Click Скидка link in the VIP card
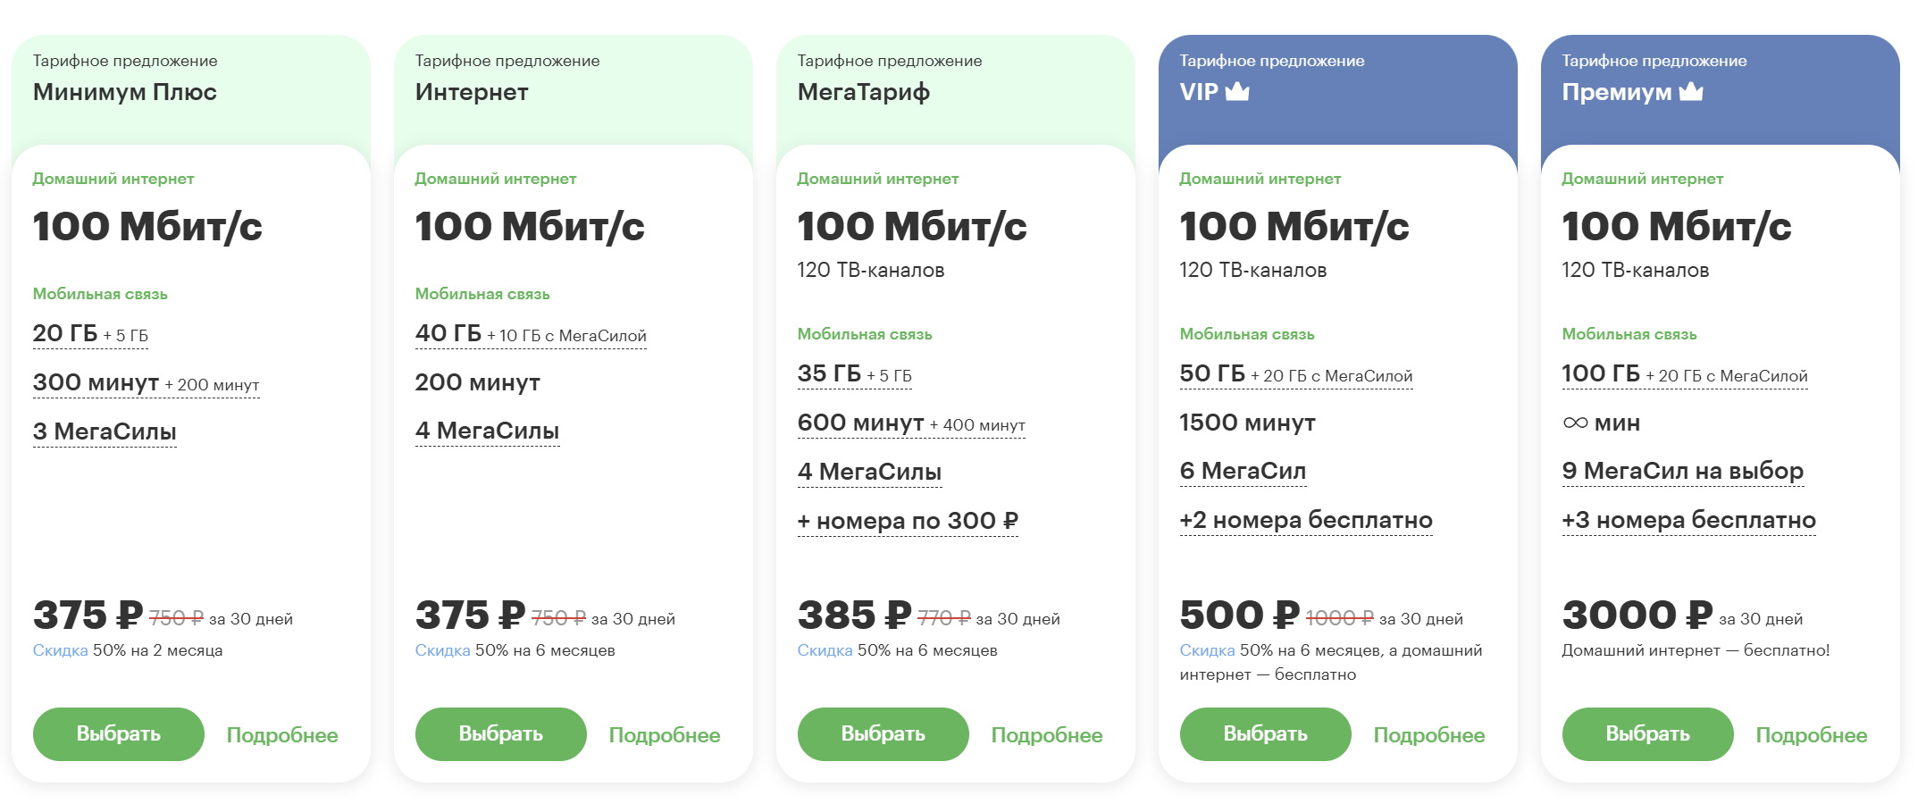This screenshot has width=1926, height=804. pos(1207,650)
